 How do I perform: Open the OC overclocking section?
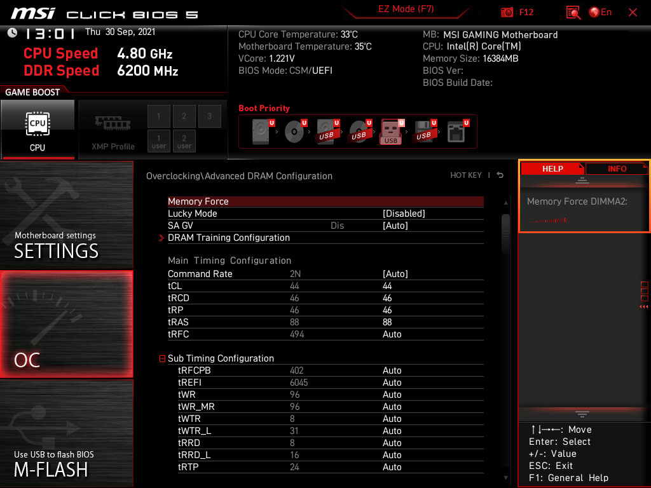66,325
